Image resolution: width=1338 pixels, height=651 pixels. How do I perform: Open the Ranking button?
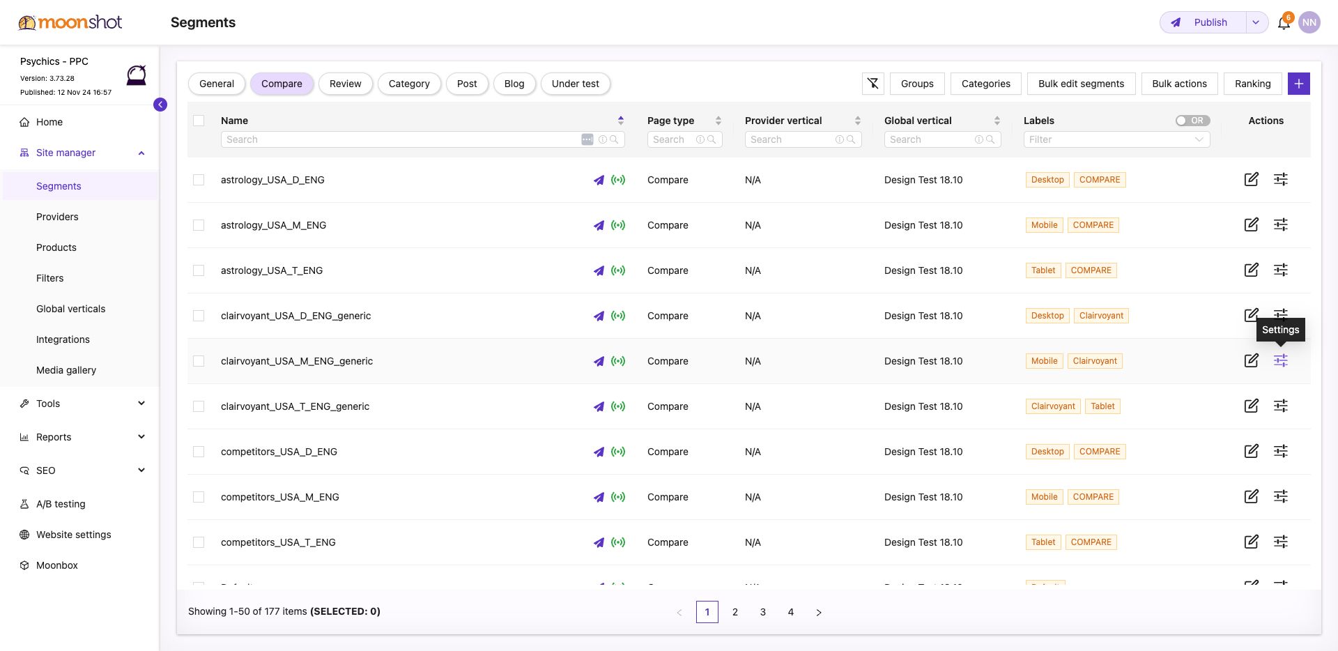point(1253,84)
